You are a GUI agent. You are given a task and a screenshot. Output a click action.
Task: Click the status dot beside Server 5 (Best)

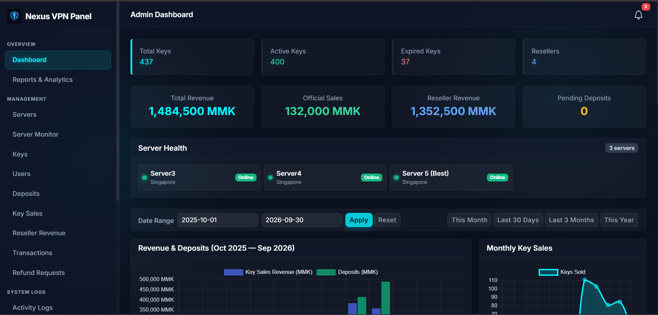(x=396, y=177)
